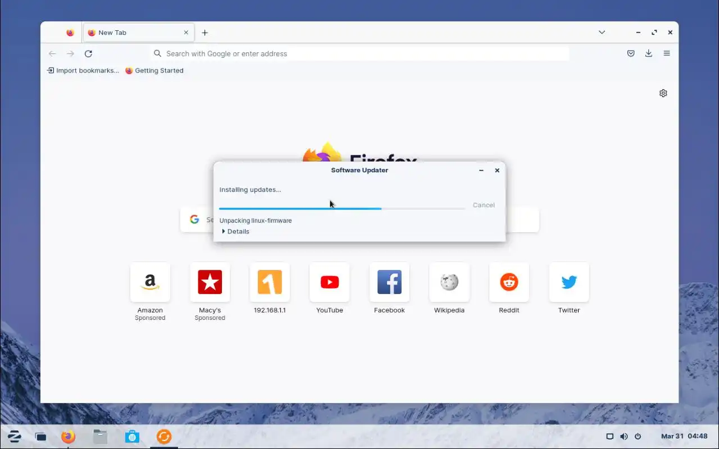
Task: Click Software Updater taskbar icon
Action: pos(164,436)
